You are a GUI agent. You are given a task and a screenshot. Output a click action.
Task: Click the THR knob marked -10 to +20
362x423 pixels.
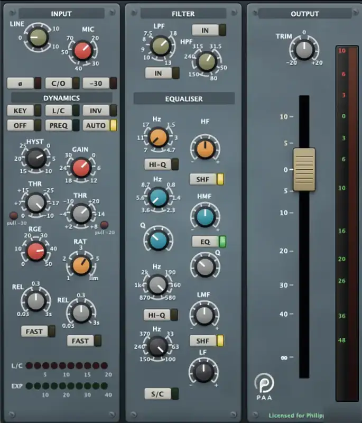pyautogui.click(x=81, y=214)
